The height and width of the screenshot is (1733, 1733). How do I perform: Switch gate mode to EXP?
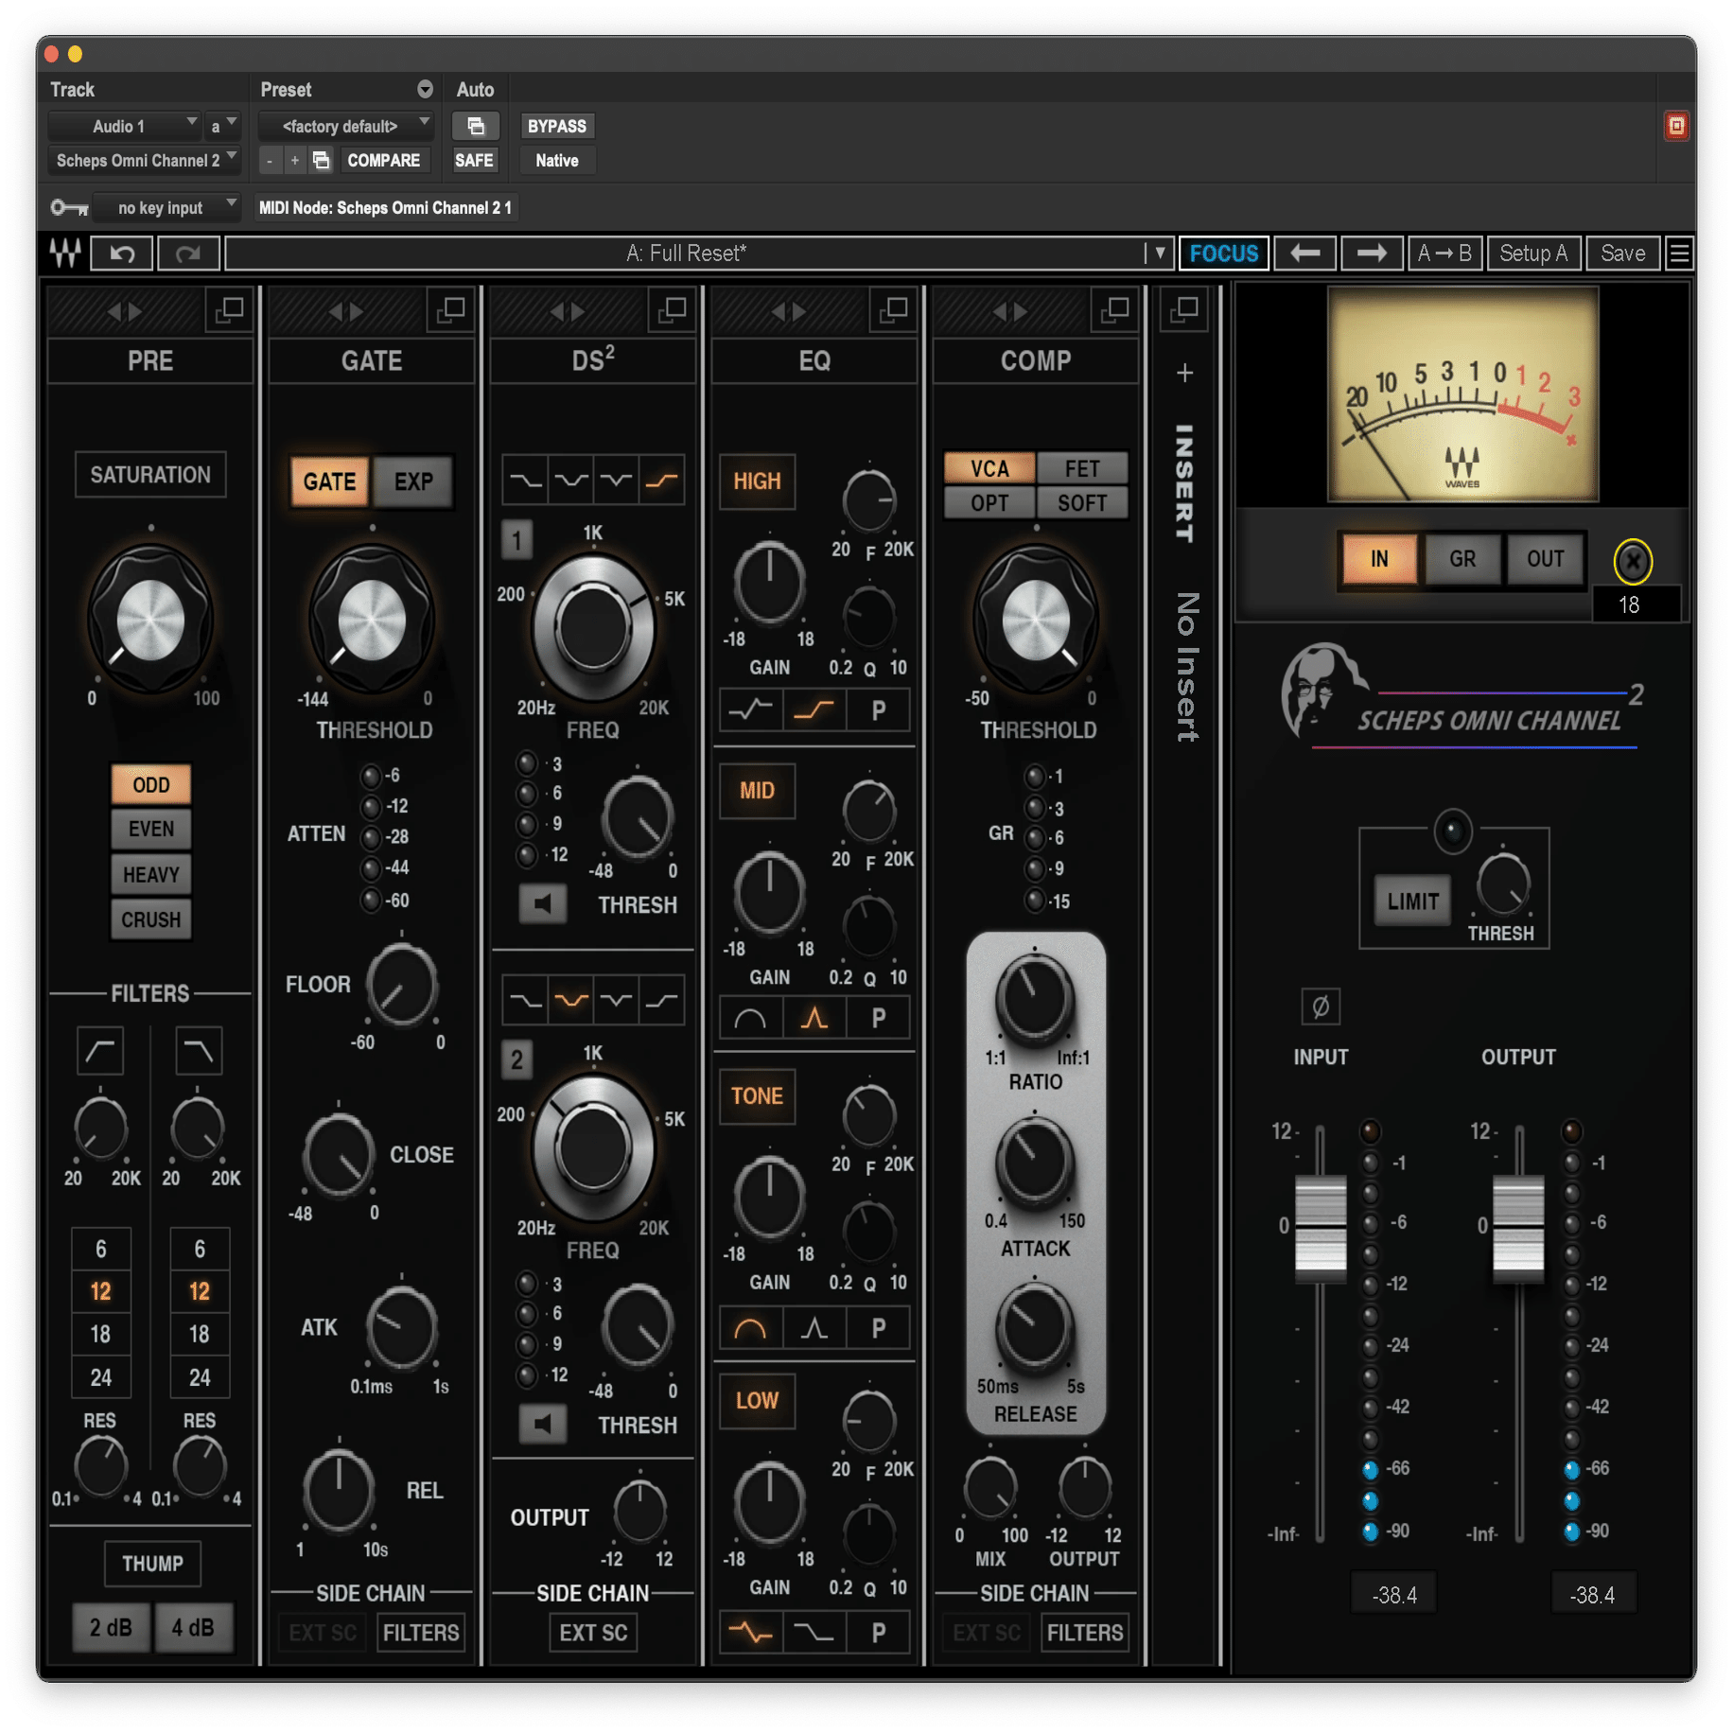413,481
